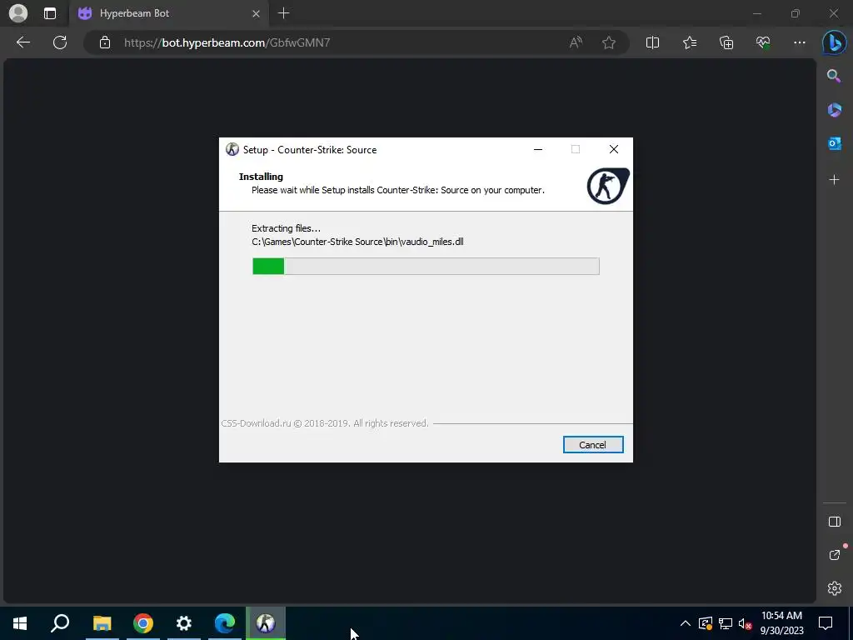Click the CSS-Download.ru copyright text
Screen dimensions: 853x640
[x=325, y=423]
